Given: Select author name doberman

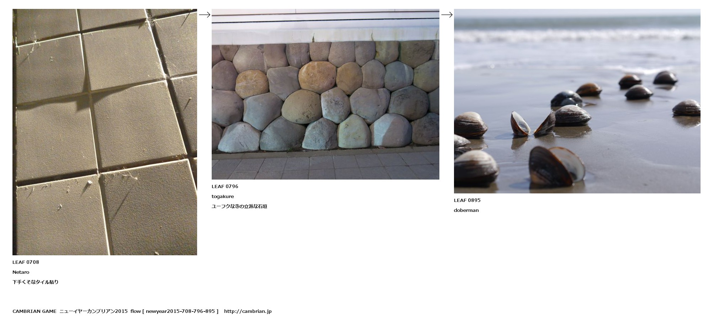Looking at the screenshot, I should pyautogui.click(x=466, y=210).
